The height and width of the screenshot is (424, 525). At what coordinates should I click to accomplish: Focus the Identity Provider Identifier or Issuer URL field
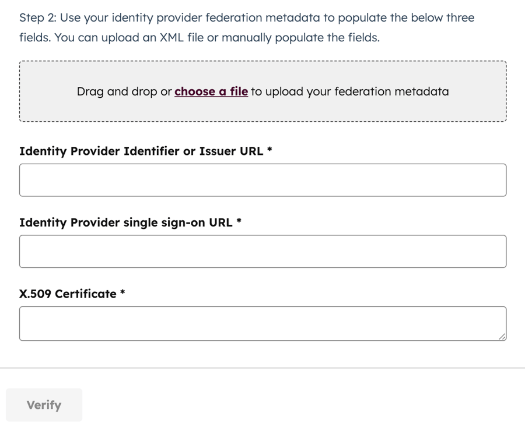click(x=262, y=180)
